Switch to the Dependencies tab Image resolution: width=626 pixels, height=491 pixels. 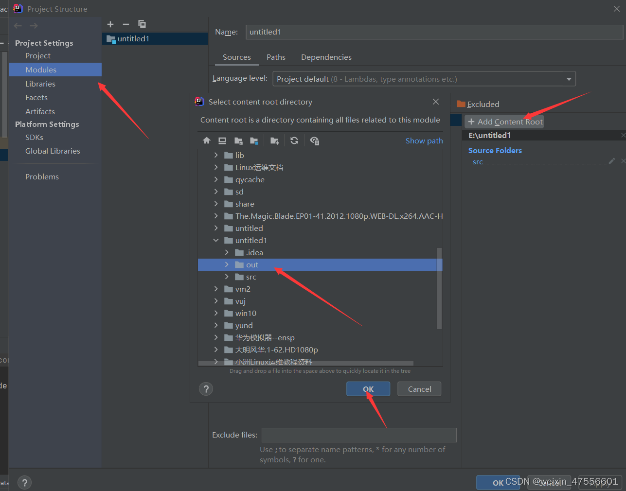[326, 57]
